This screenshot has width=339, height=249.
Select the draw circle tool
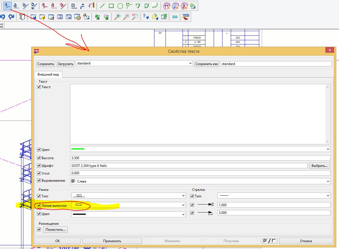coord(120,6)
